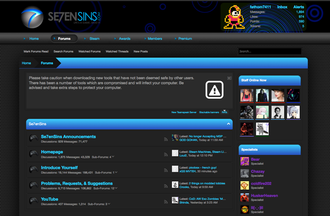
Task: Switch to 'New Teamspeak Server' notice tab
Action: (184, 112)
